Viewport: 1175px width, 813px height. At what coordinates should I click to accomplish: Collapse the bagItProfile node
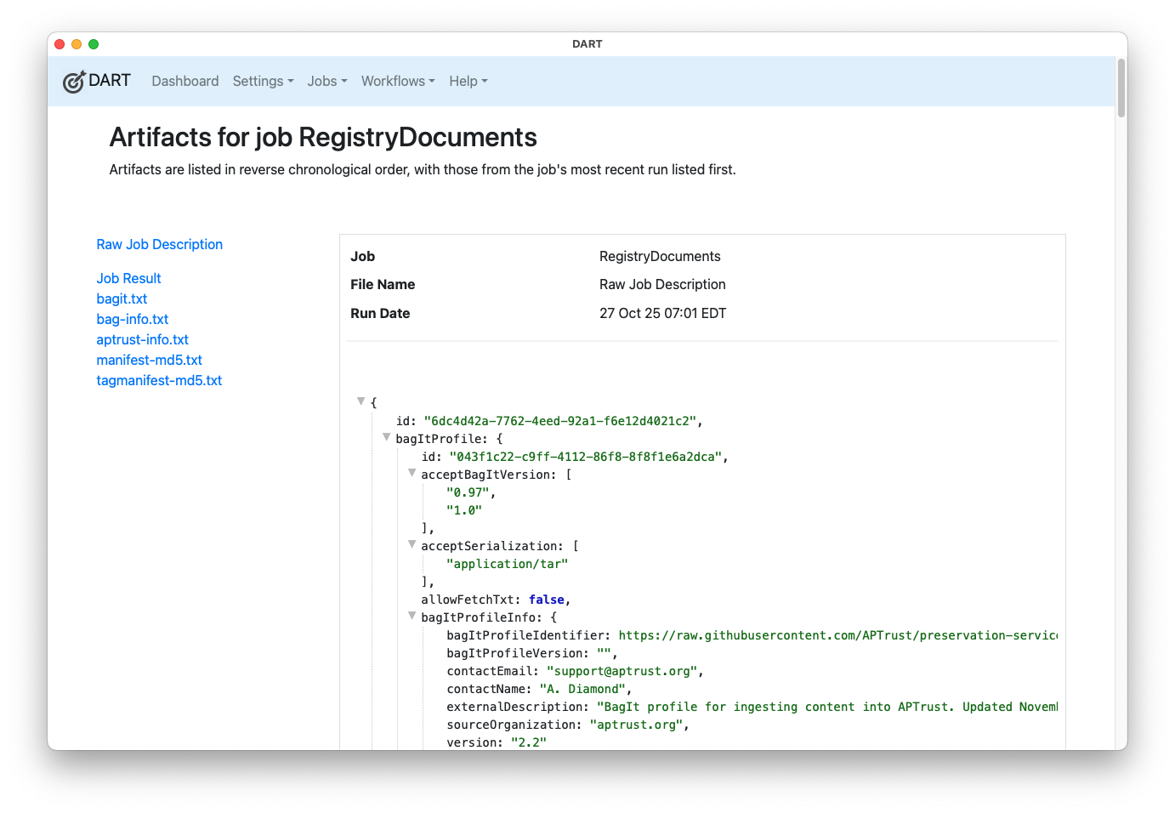[x=387, y=437]
